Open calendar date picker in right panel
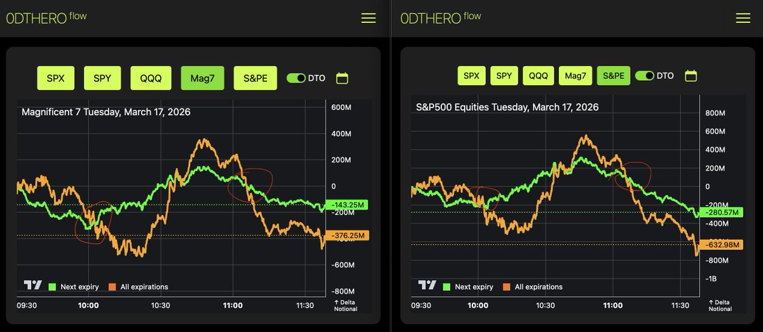This screenshot has height=332, width=763. pyautogui.click(x=691, y=76)
